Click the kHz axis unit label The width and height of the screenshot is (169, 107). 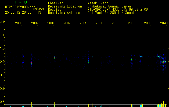point(3,22)
